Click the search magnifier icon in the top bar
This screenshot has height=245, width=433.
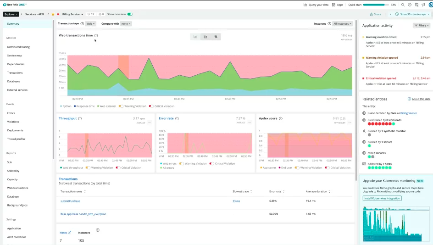point(403,5)
